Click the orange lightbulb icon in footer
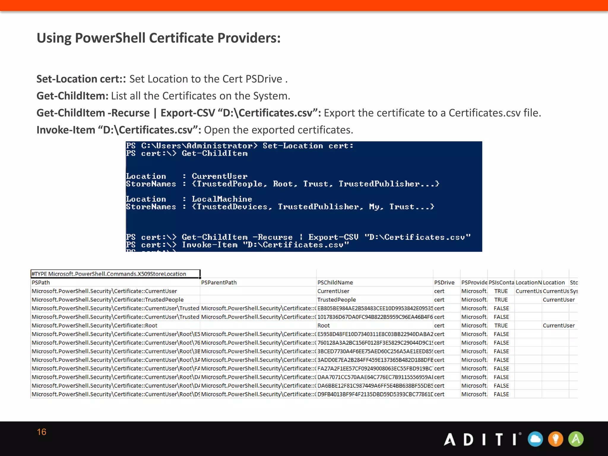Image resolution: width=608 pixels, height=456 pixels. [555, 439]
